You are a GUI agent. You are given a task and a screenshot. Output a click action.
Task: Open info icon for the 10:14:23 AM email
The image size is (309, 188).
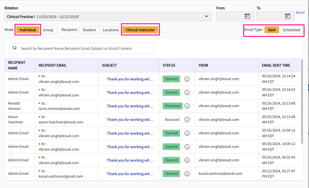tap(187, 92)
